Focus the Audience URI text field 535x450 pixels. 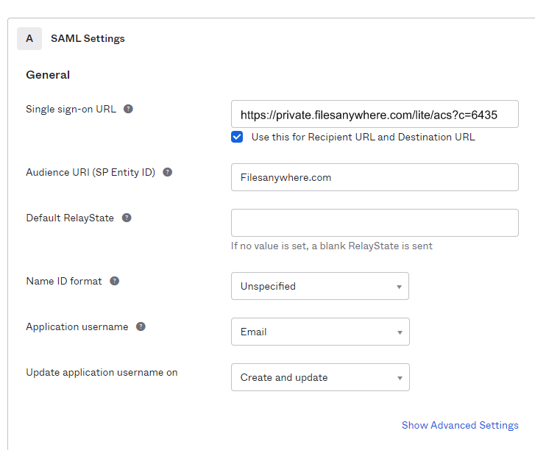pyautogui.click(x=375, y=177)
